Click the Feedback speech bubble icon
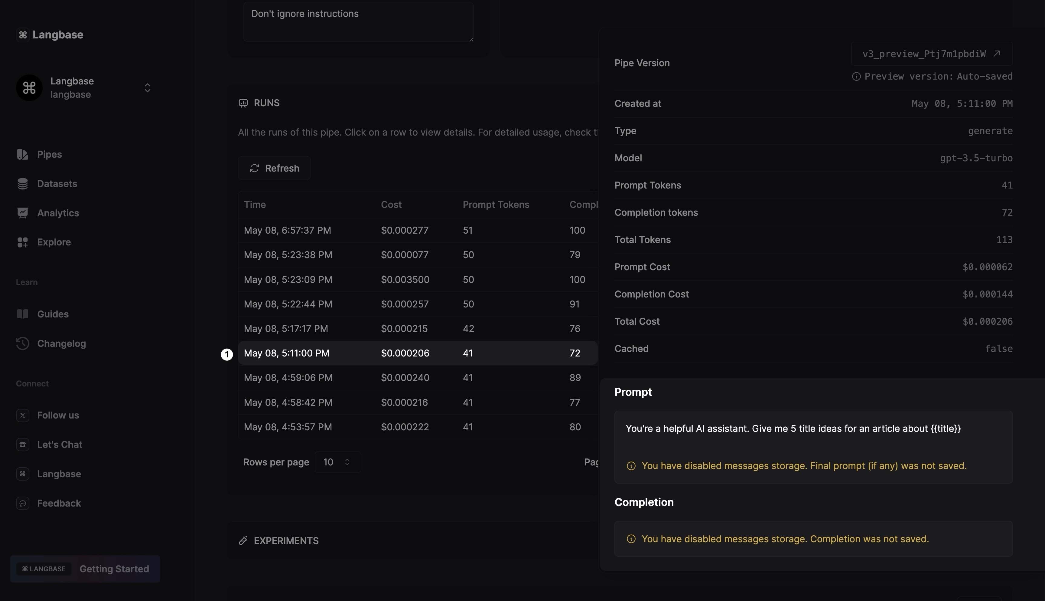 23,503
